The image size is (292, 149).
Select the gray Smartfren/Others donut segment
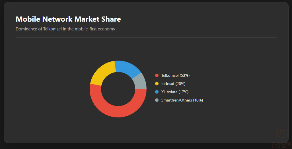tap(140, 81)
